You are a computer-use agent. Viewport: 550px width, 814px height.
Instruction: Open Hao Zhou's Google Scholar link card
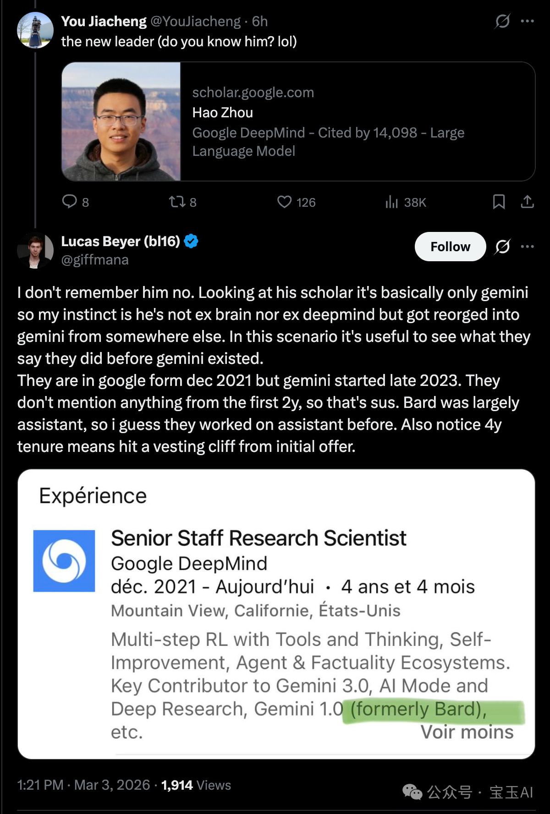pos(357,121)
